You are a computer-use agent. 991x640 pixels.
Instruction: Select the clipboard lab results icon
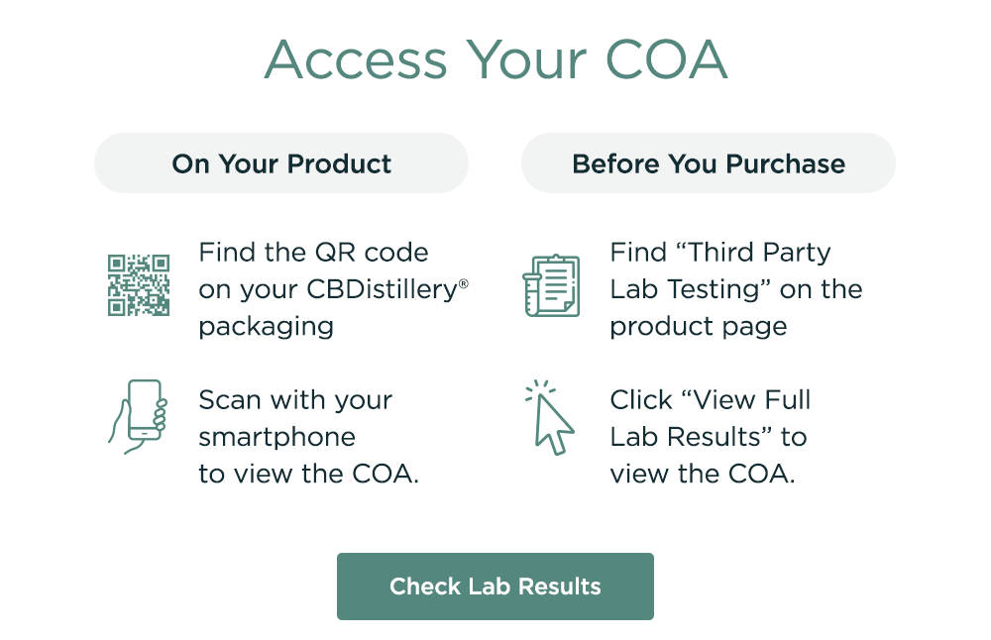[x=552, y=284]
